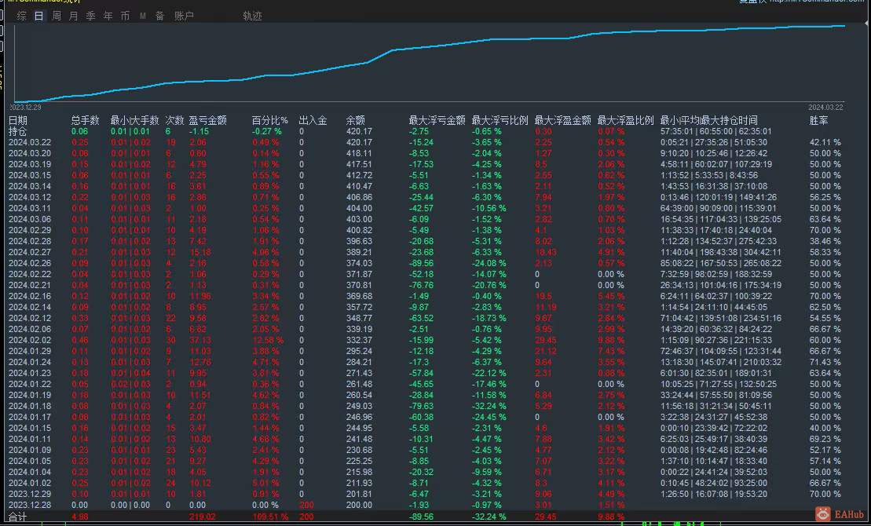Open the 备 notes tab
Screen dimensions: 871x526
pos(160,16)
